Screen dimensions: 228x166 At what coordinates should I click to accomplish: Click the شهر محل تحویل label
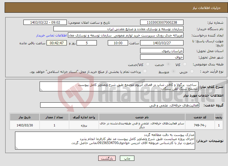pos(211,57)
